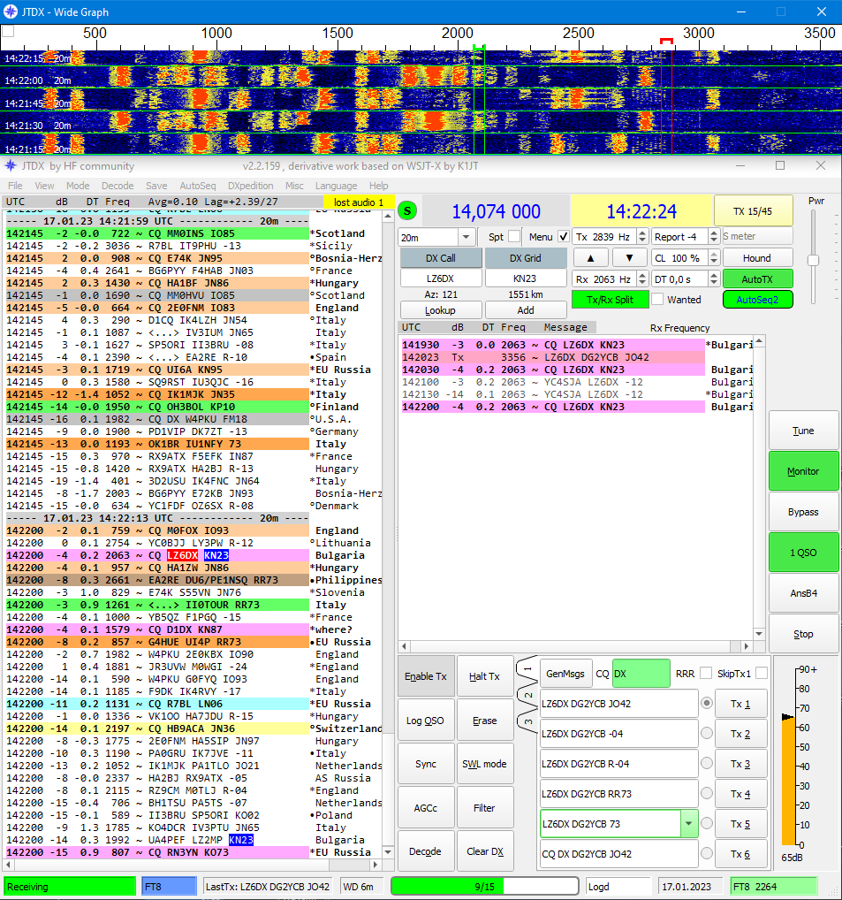
Task: Click the DX grid field showing KN23
Action: point(525,278)
